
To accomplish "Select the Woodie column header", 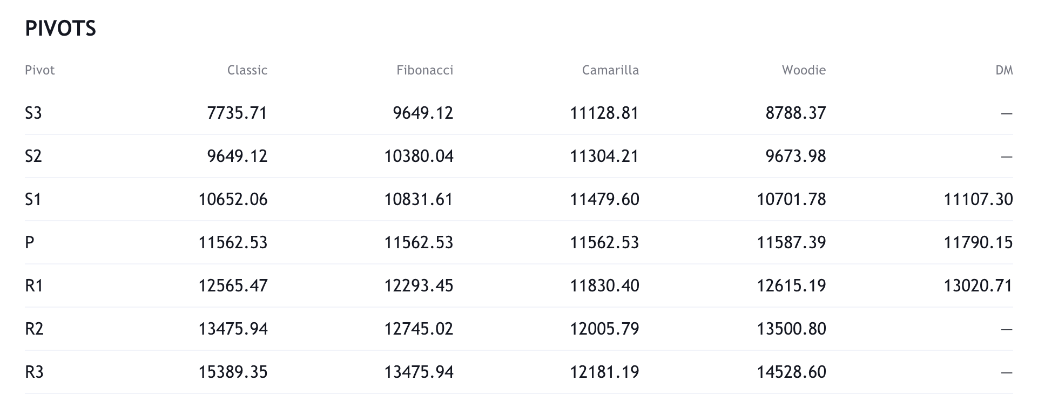I will (x=804, y=70).
